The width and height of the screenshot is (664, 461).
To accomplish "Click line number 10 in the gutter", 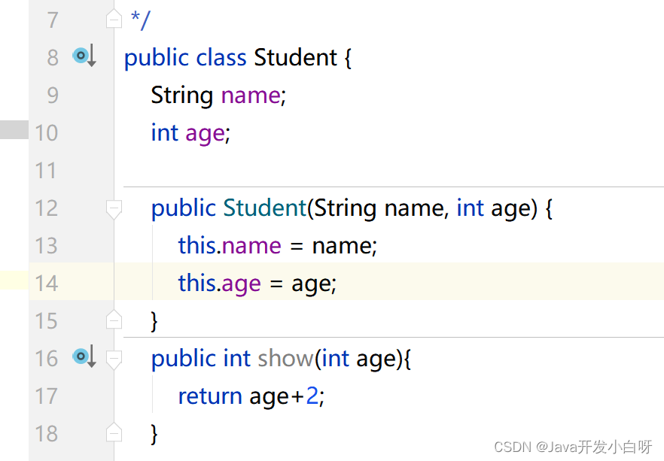I will [x=46, y=133].
